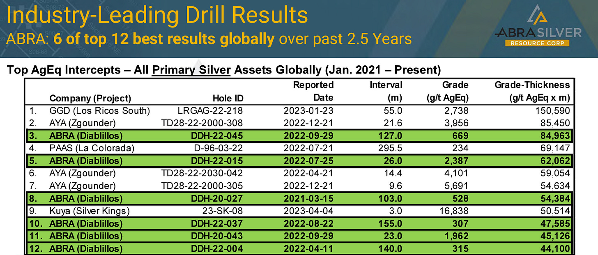The height and width of the screenshot is (255, 598).
Task: Click reported date 2022-04-11
Action: (308, 248)
